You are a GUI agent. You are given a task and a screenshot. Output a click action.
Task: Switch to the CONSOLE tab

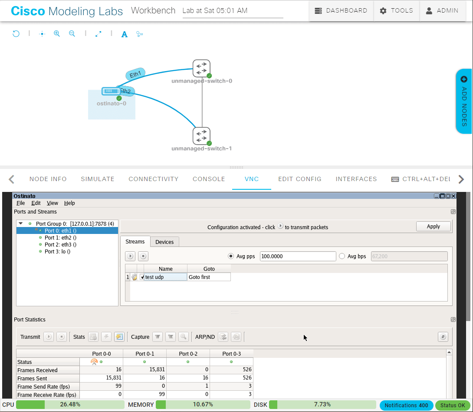(209, 179)
